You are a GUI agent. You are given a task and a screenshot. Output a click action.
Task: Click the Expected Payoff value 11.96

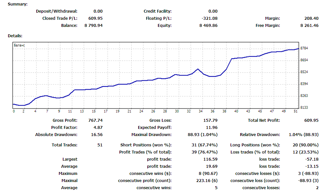[212, 128]
